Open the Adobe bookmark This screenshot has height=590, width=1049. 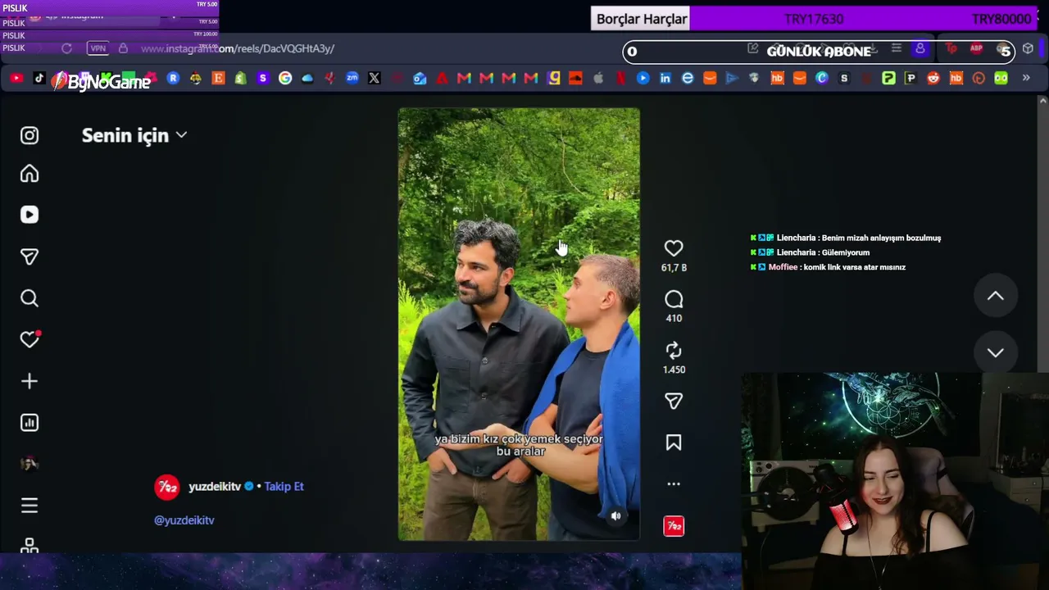tap(442, 78)
